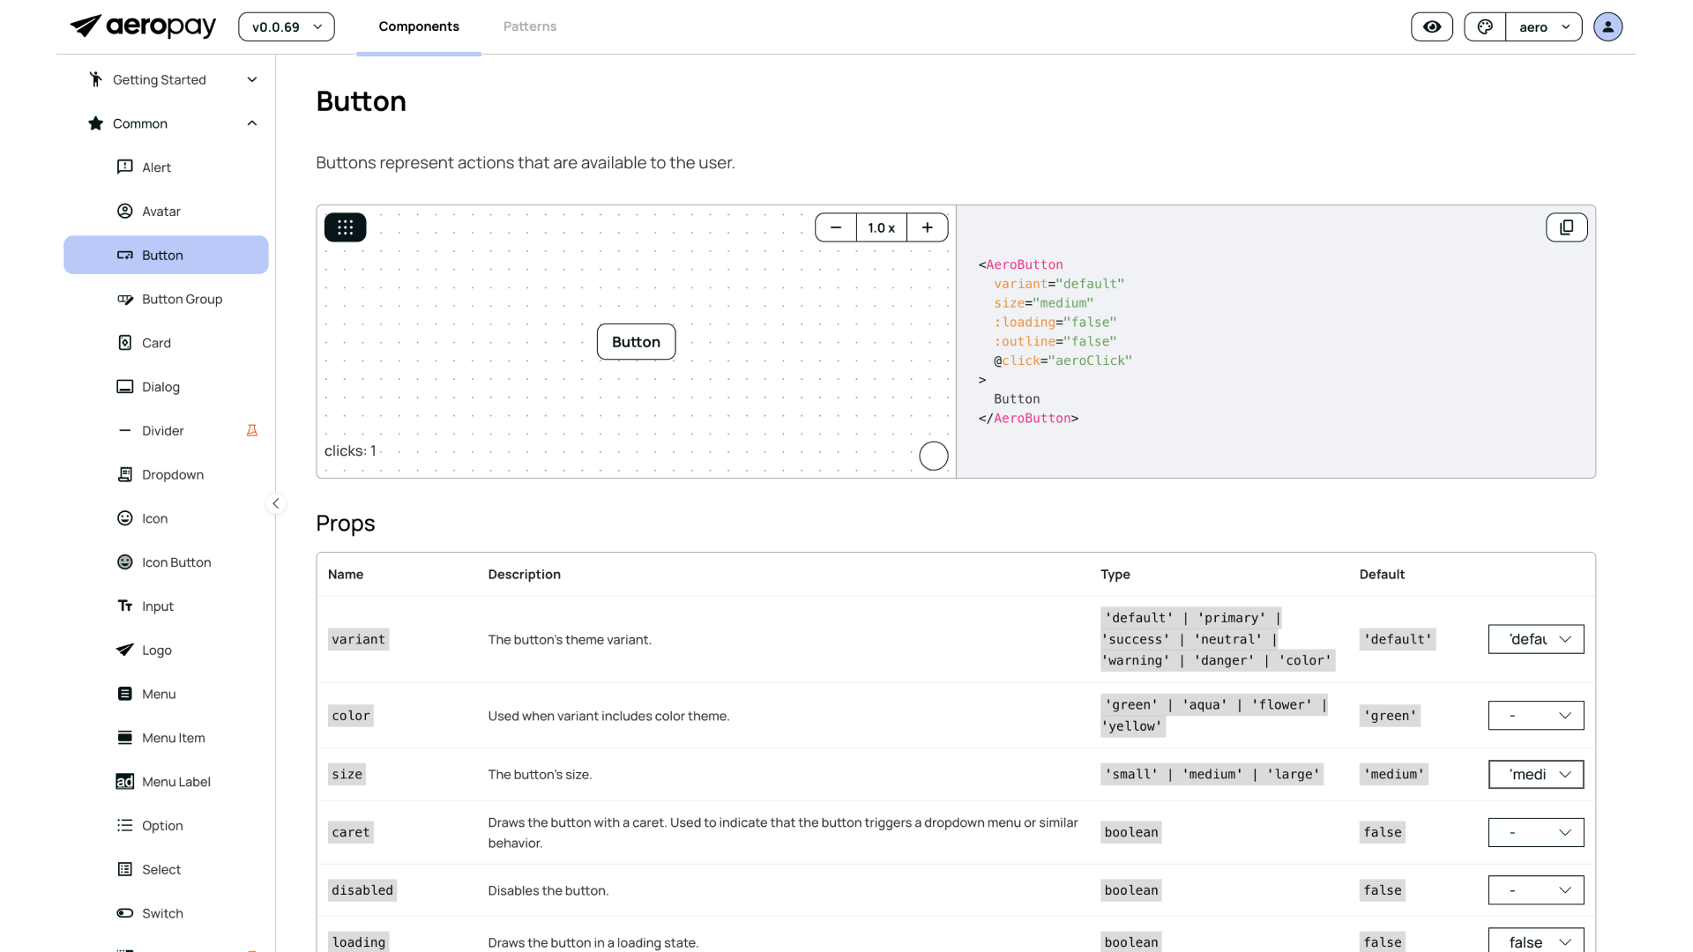Screen dimensions: 1693x952
Task: Select the Components tab
Action: point(418,26)
